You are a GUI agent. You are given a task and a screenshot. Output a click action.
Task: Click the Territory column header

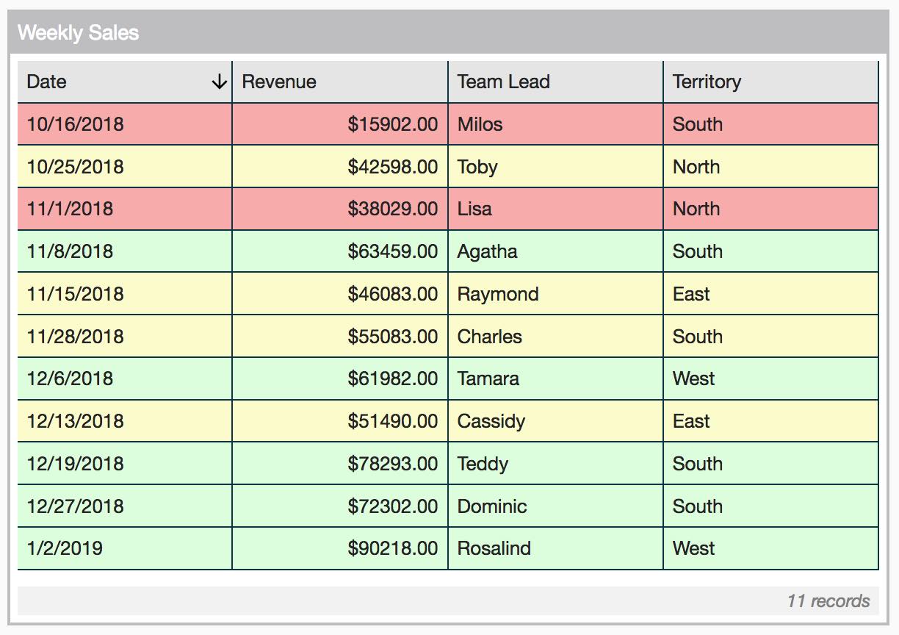(x=707, y=82)
